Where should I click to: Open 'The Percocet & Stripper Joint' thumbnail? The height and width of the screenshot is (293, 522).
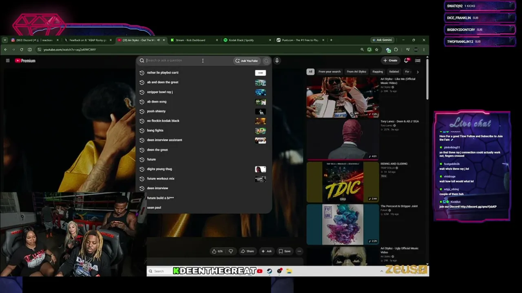(343, 224)
